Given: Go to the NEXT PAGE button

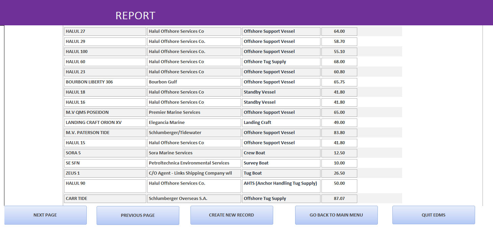Looking at the screenshot, I should pyautogui.click(x=45, y=215).
